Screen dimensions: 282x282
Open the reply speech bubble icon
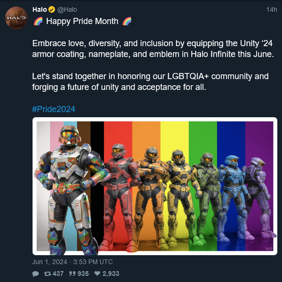[x=35, y=274]
